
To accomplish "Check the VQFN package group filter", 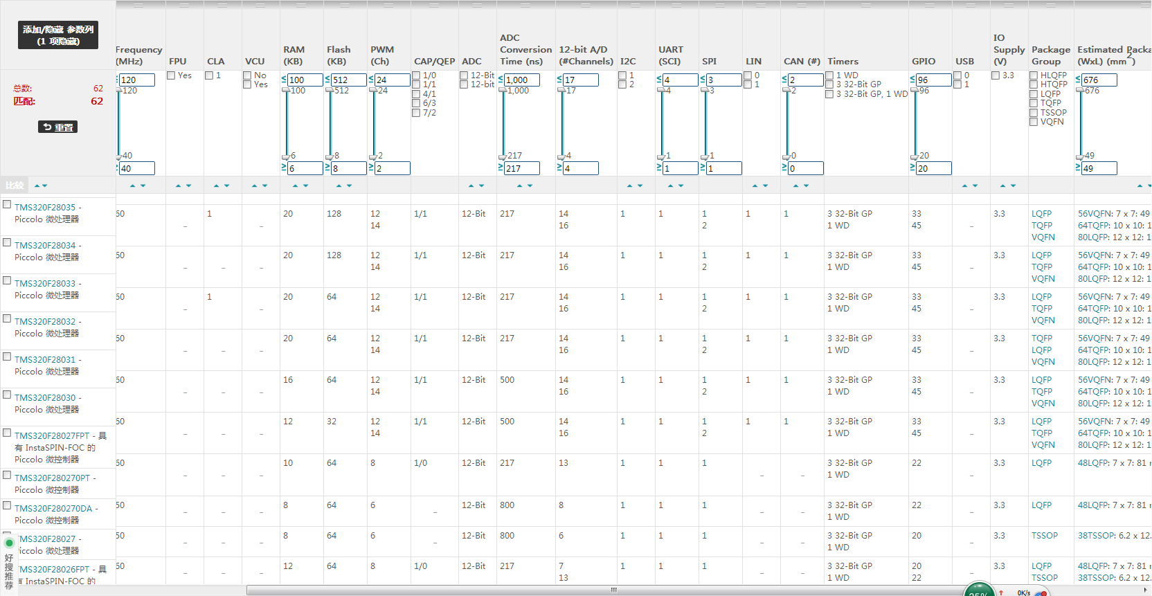I will [x=1034, y=122].
